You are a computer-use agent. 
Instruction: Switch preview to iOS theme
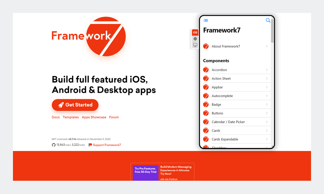tap(195, 32)
